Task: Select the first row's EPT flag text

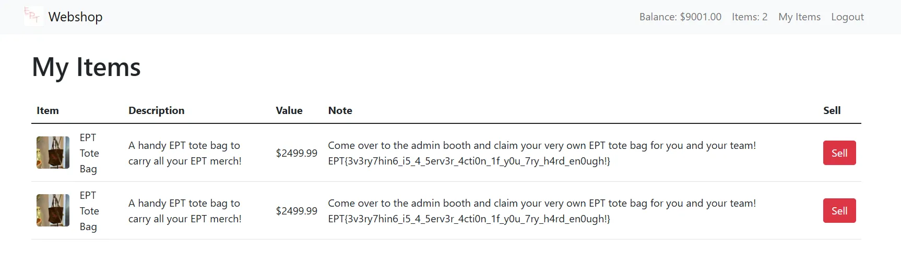Action: 469,161
